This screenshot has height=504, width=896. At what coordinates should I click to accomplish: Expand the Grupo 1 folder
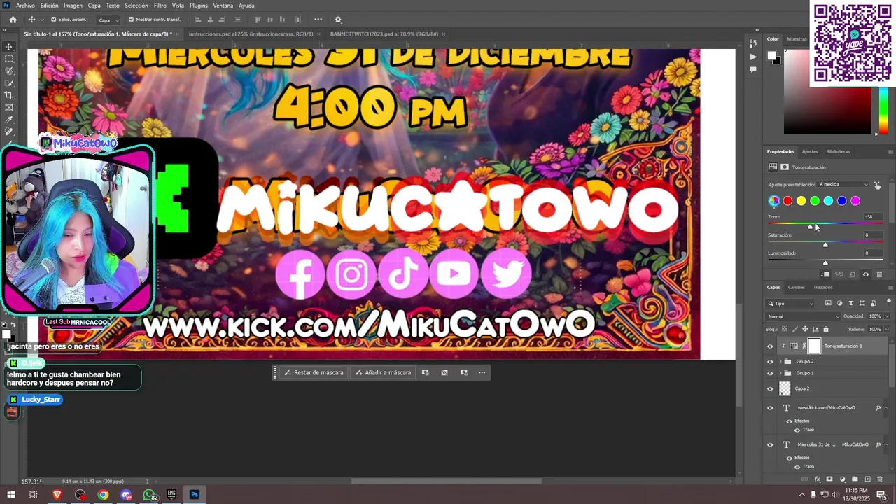tap(780, 373)
